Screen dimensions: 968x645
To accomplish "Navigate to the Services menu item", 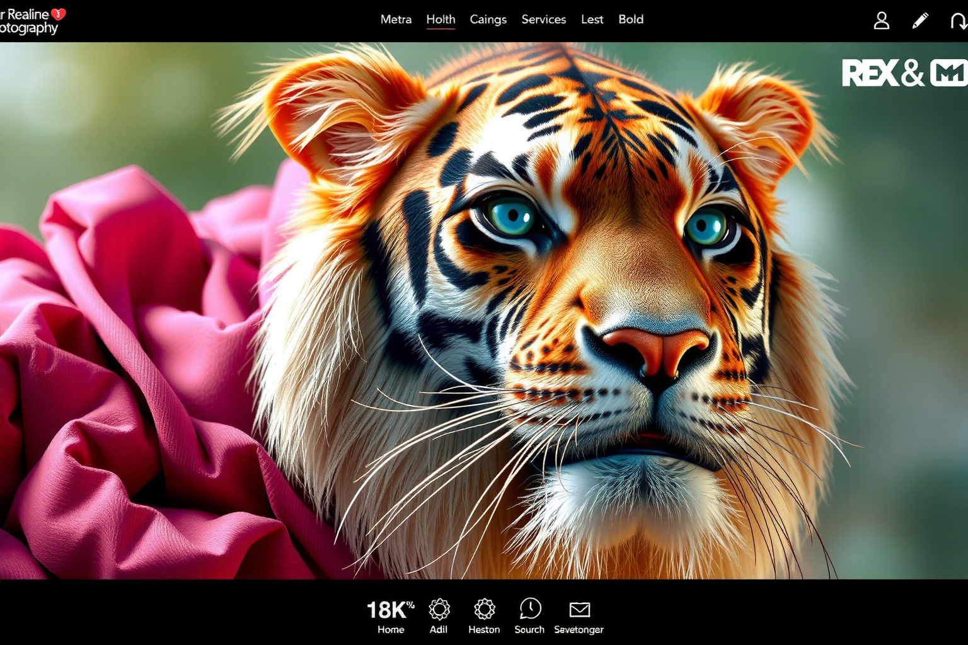I will point(543,20).
